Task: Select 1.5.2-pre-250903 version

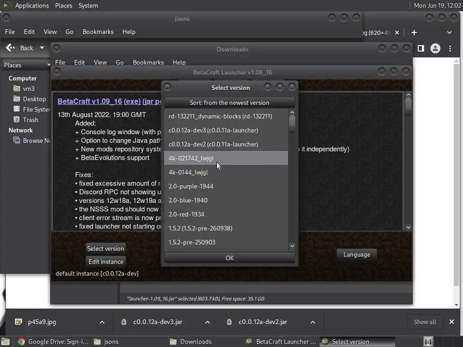Action: point(226,242)
